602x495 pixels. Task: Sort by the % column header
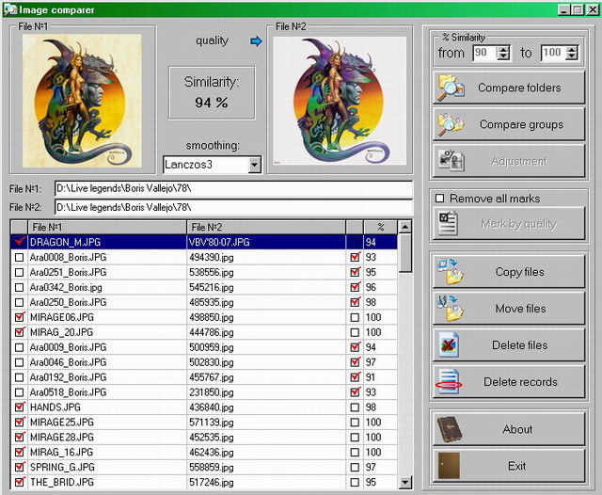coord(380,228)
